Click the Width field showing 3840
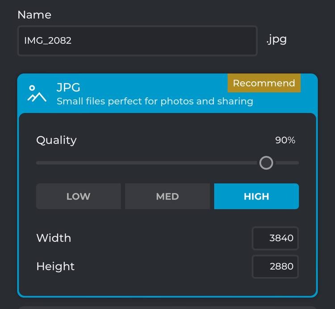 coord(275,238)
